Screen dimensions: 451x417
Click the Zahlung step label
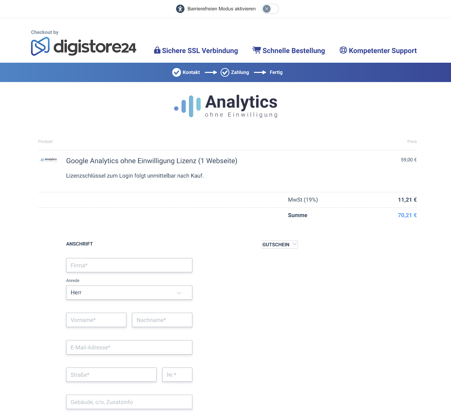pyautogui.click(x=240, y=72)
